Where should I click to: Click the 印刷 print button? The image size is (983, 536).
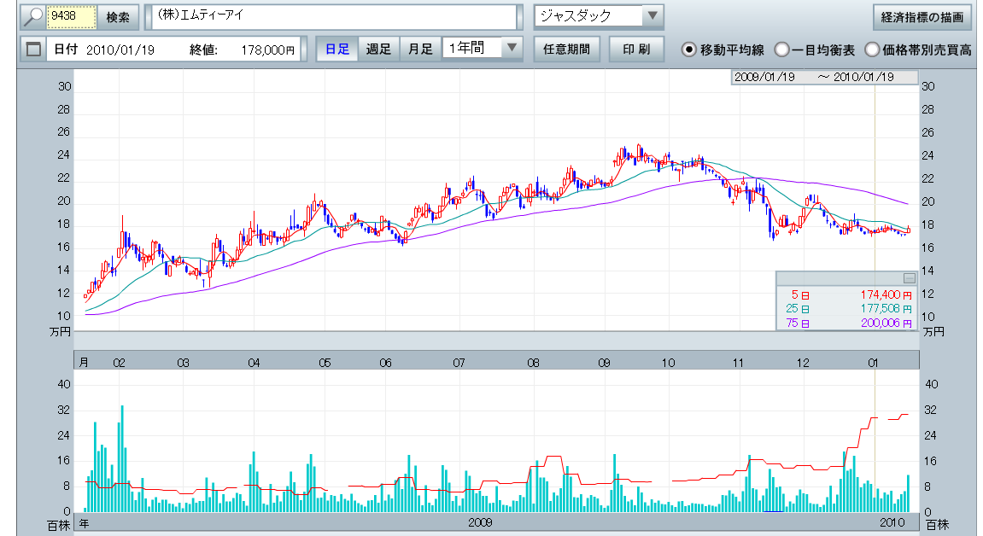636,49
